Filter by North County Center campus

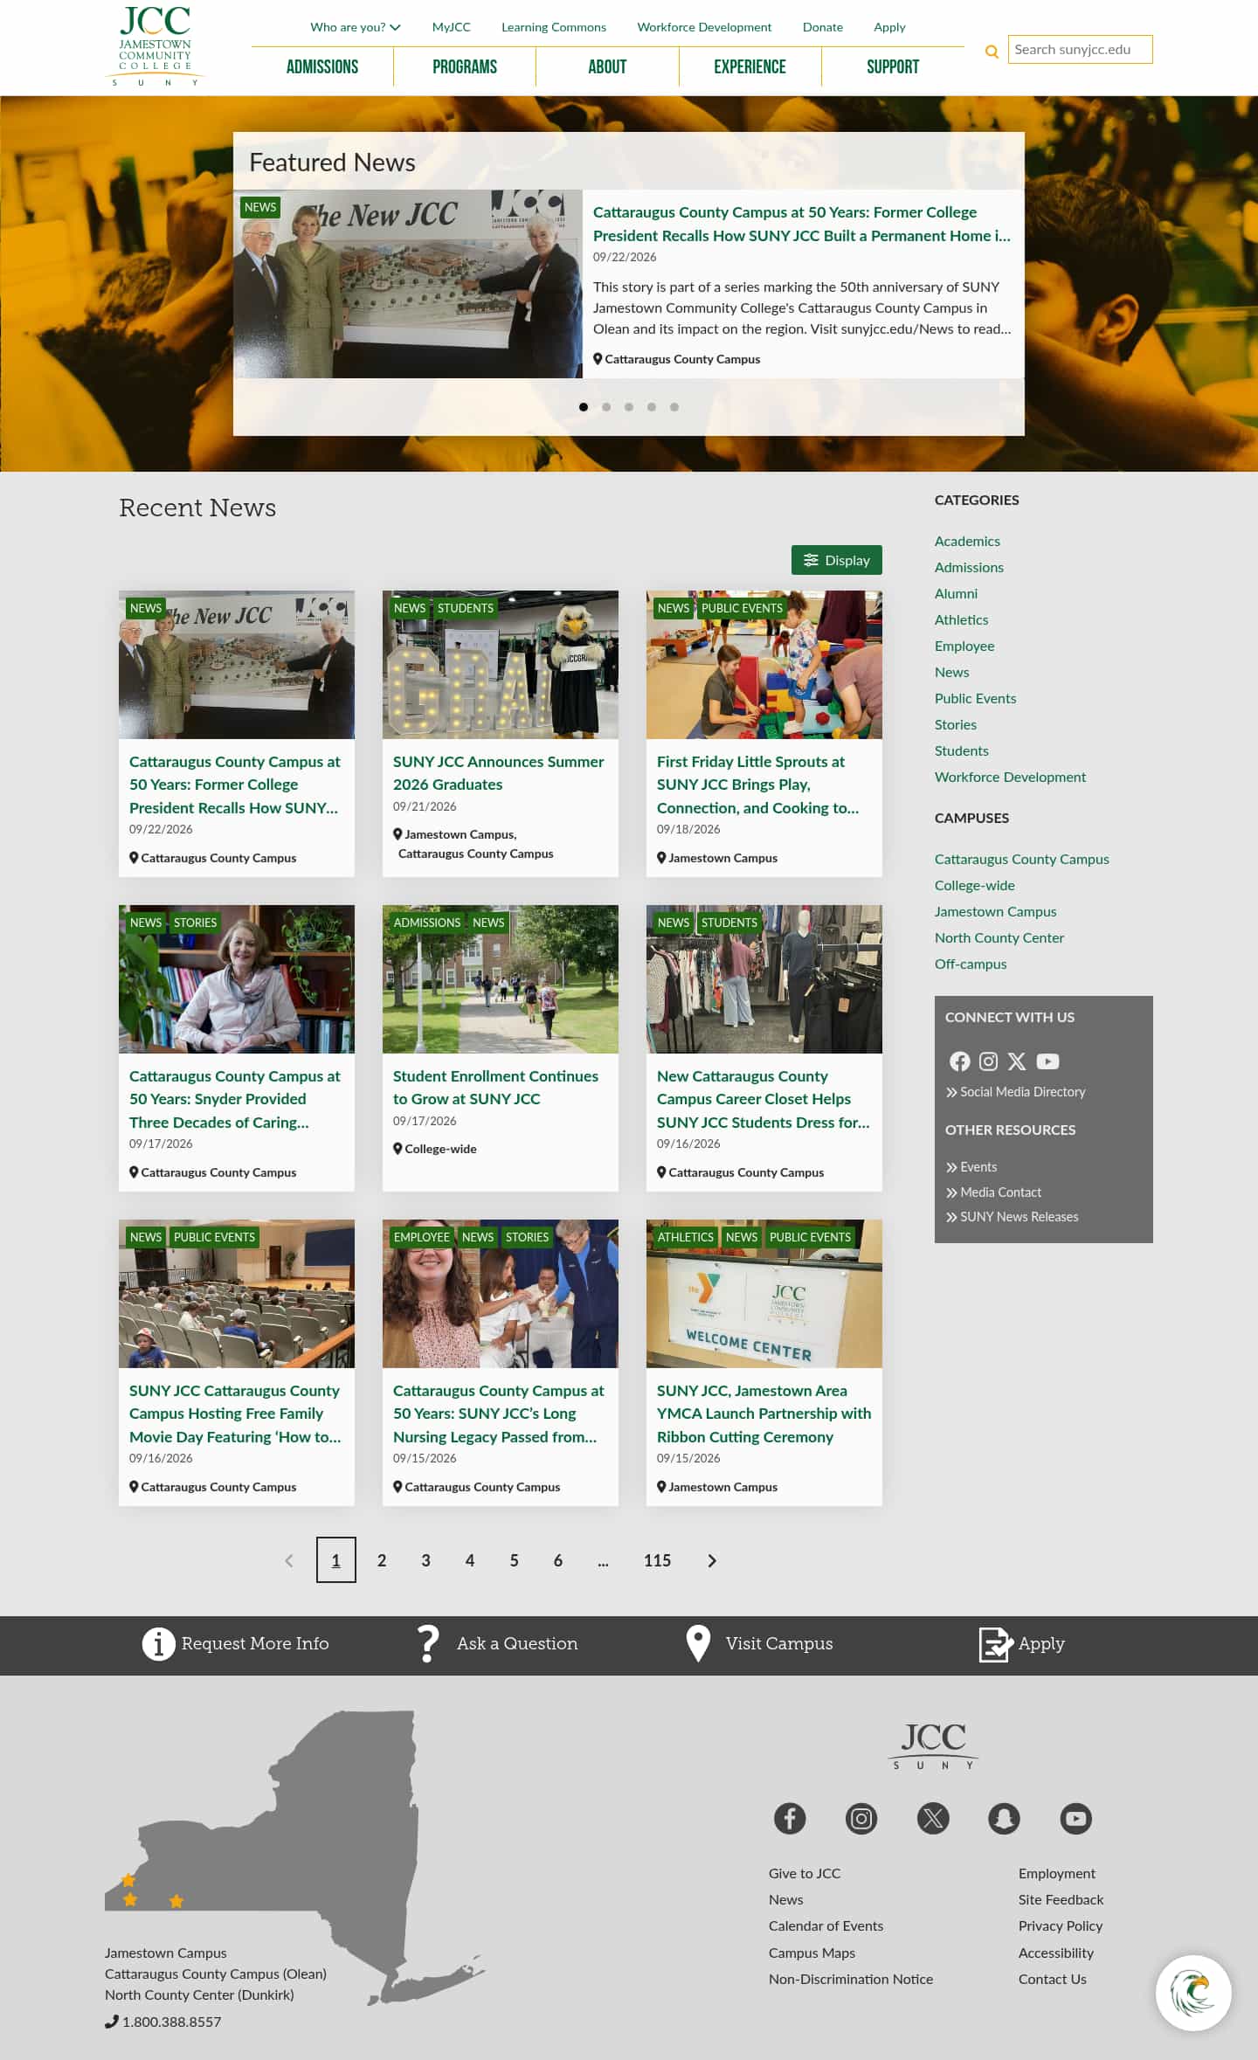(x=999, y=937)
